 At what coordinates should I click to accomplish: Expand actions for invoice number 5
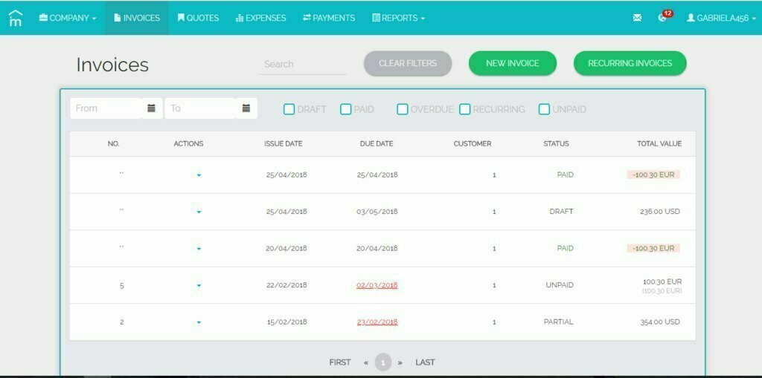coord(199,286)
